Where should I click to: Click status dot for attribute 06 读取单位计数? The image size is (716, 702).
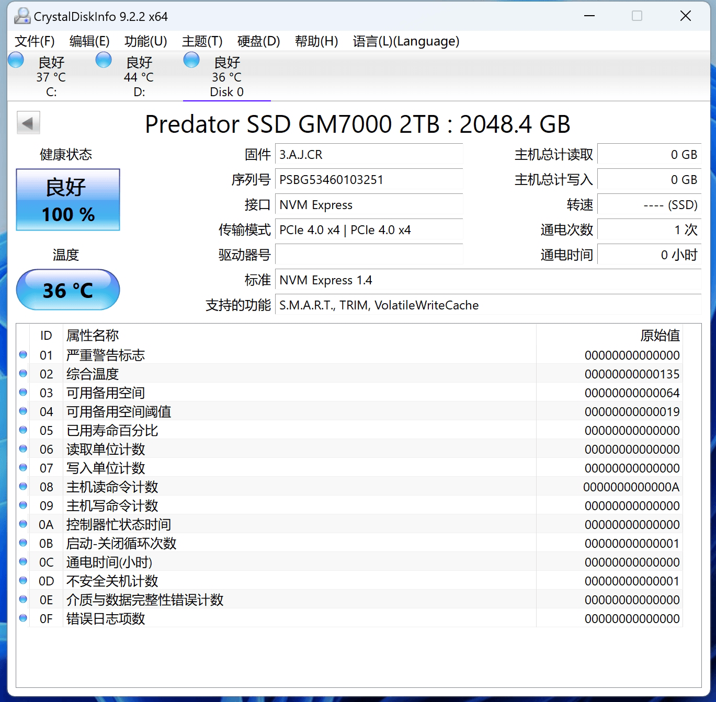23,449
